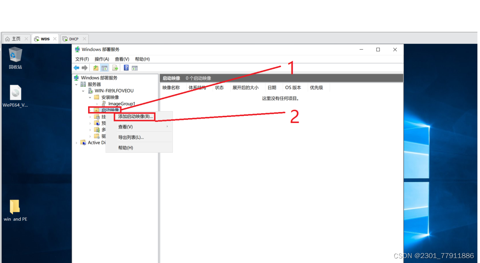Toggle the Show/Hide action pane icon

(x=135, y=68)
